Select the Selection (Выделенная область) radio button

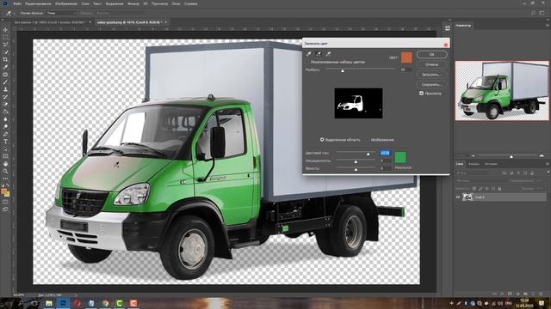pos(322,140)
